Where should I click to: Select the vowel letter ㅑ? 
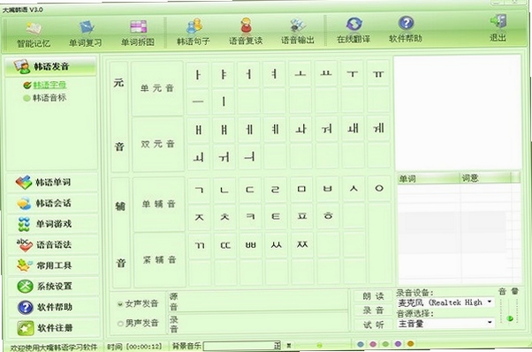(x=224, y=74)
